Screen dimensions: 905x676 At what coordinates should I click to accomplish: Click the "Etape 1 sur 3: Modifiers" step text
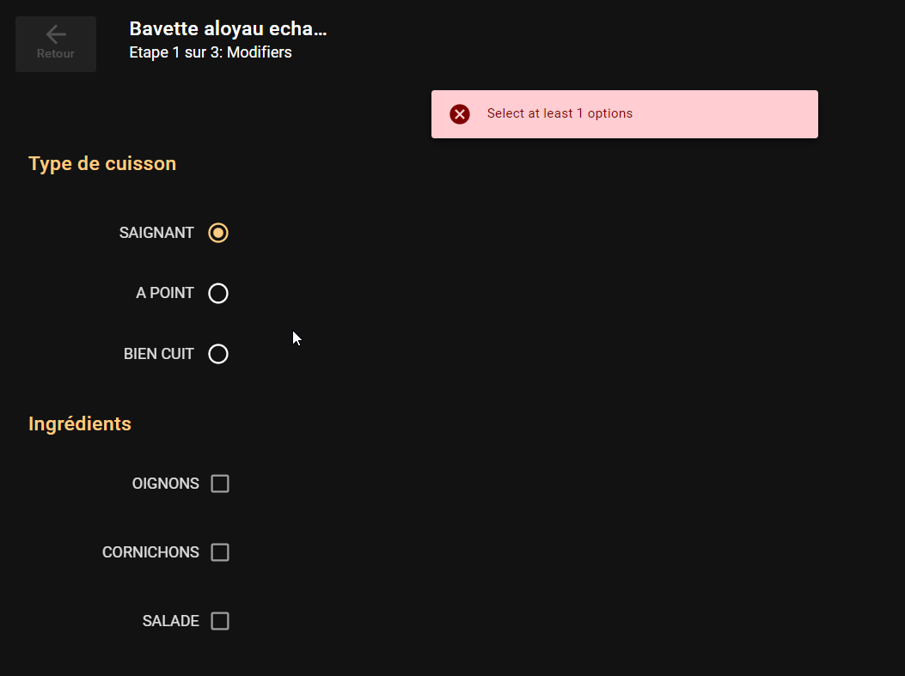(211, 52)
